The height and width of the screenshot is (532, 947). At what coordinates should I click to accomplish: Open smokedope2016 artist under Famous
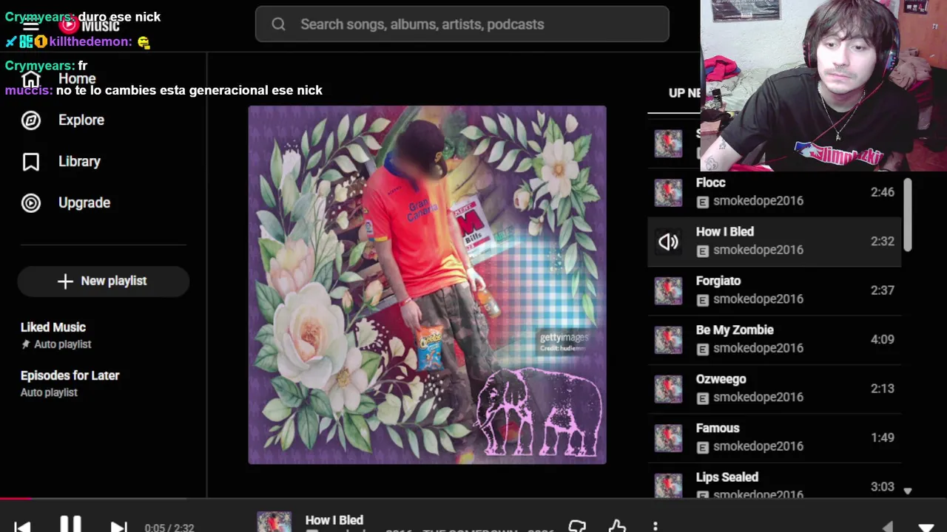click(758, 446)
